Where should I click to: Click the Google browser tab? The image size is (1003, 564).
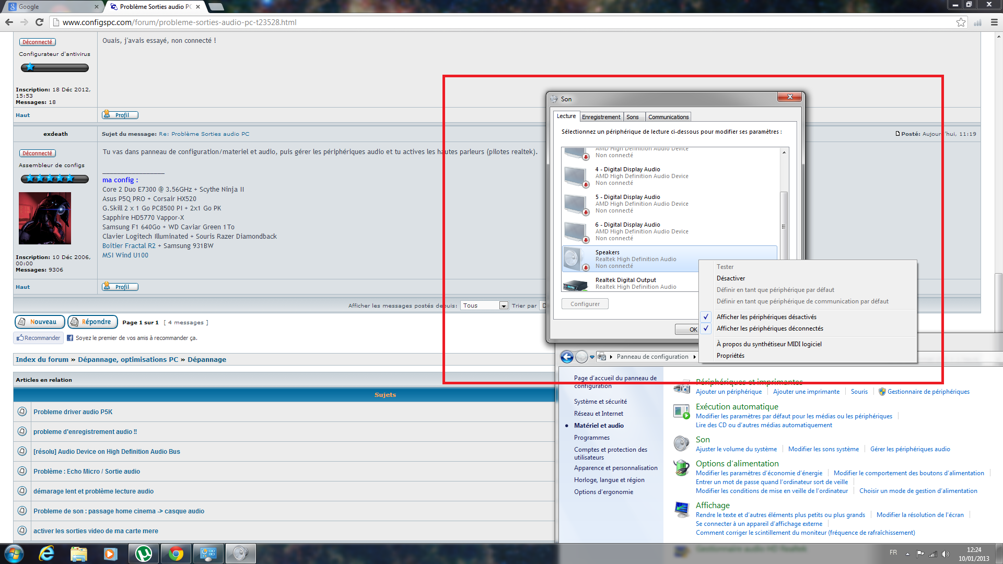[x=52, y=7]
